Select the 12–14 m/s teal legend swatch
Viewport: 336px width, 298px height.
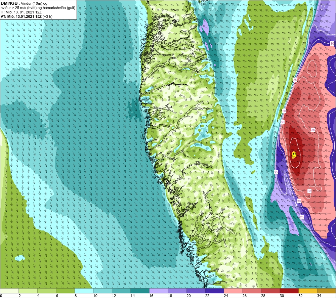tap(121, 291)
